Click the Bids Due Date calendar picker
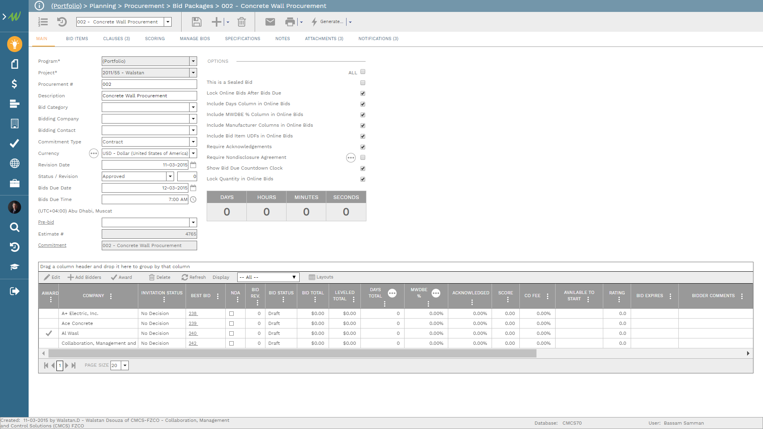 point(194,188)
